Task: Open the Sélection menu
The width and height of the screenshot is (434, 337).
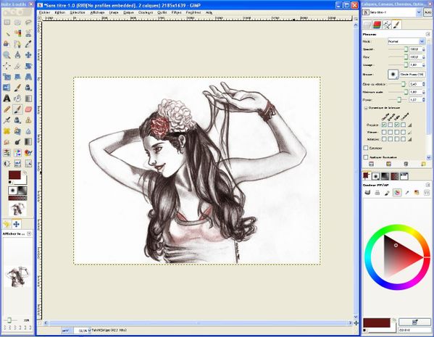Action: (78, 12)
